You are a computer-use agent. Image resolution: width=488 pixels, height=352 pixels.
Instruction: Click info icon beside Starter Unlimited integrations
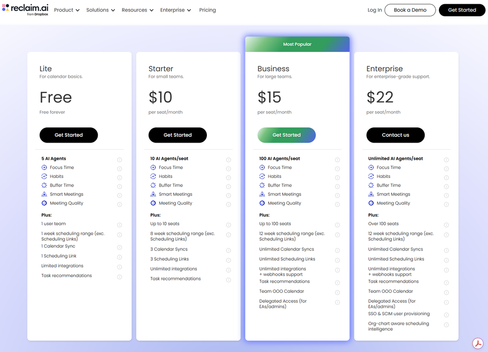(228, 270)
